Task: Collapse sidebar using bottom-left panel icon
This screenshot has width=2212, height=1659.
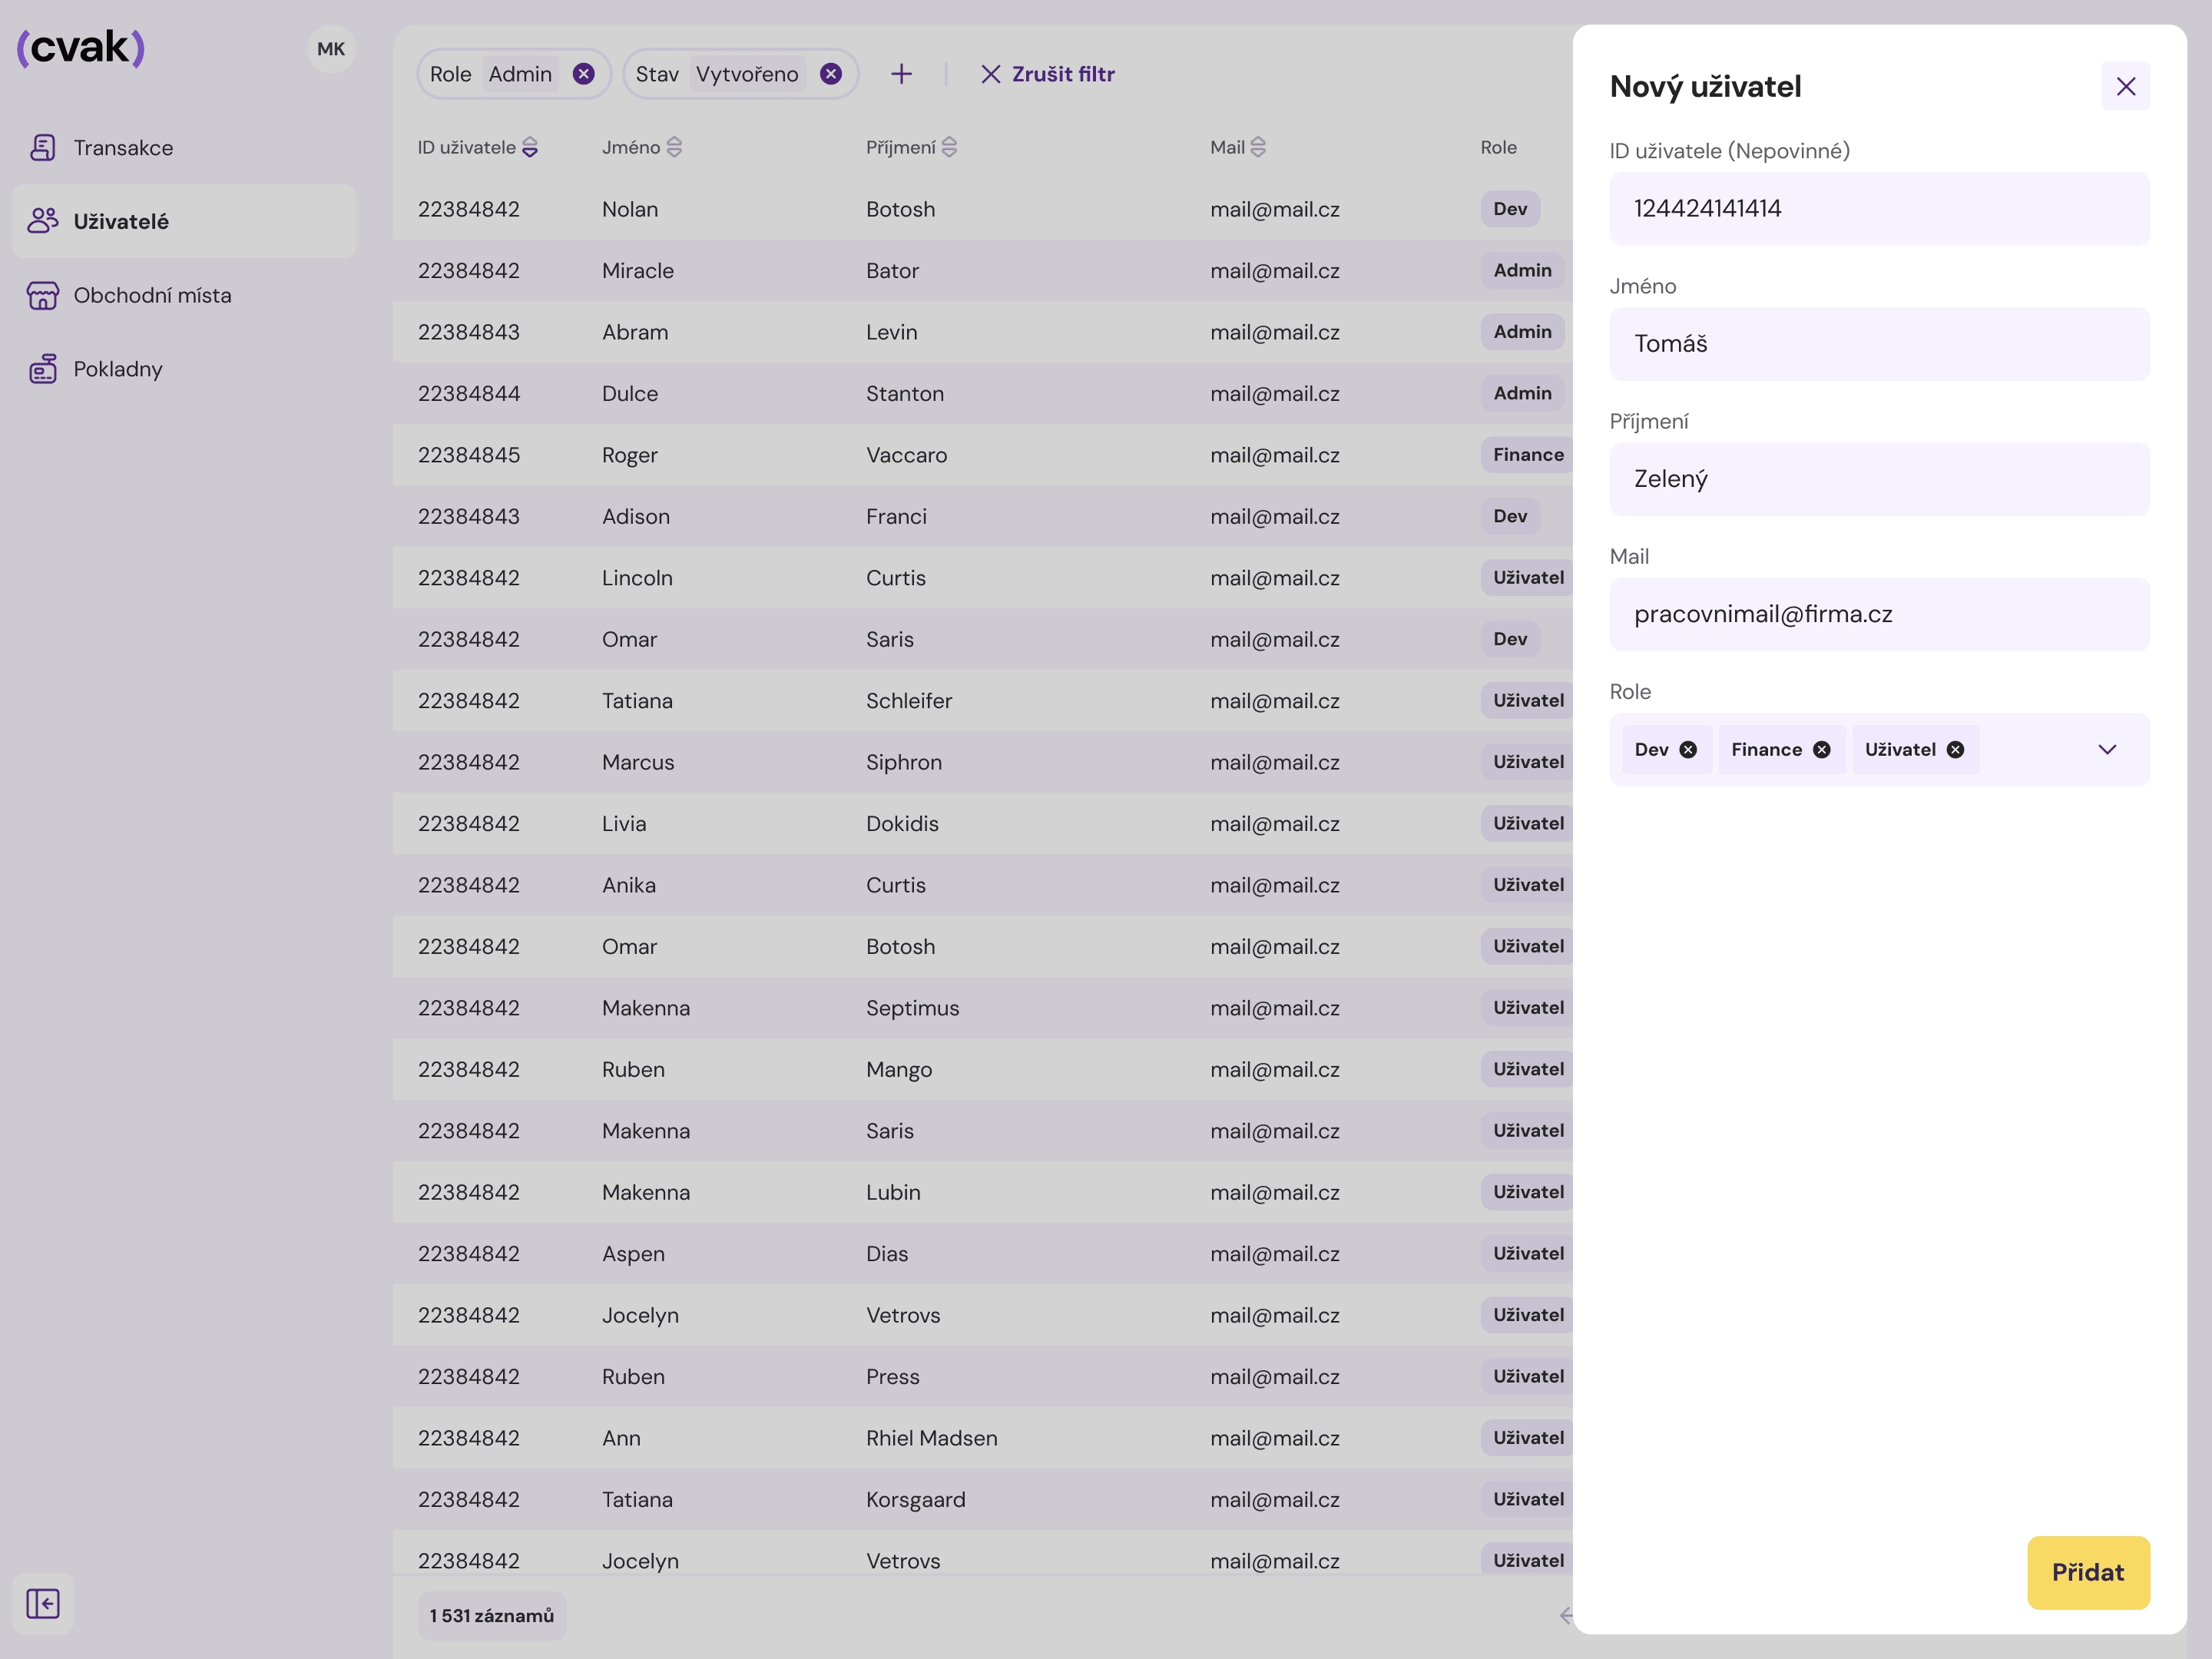Action: pos(42,1603)
